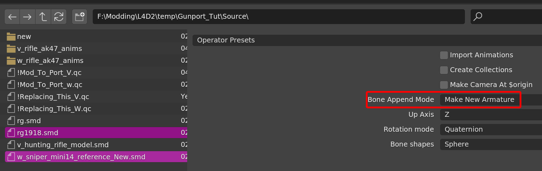Click the file path input field
Screen dimensions: 542x171
(x=278, y=17)
